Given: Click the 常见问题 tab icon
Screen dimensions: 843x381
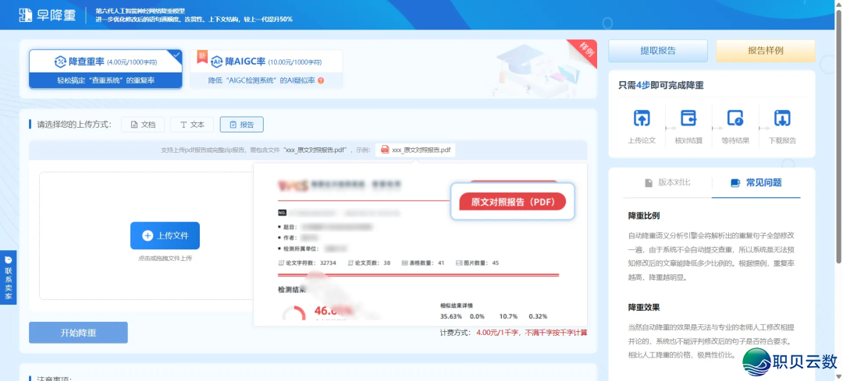Looking at the screenshot, I should click(735, 183).
